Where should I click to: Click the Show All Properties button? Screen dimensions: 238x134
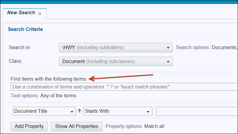coord(76,126)
